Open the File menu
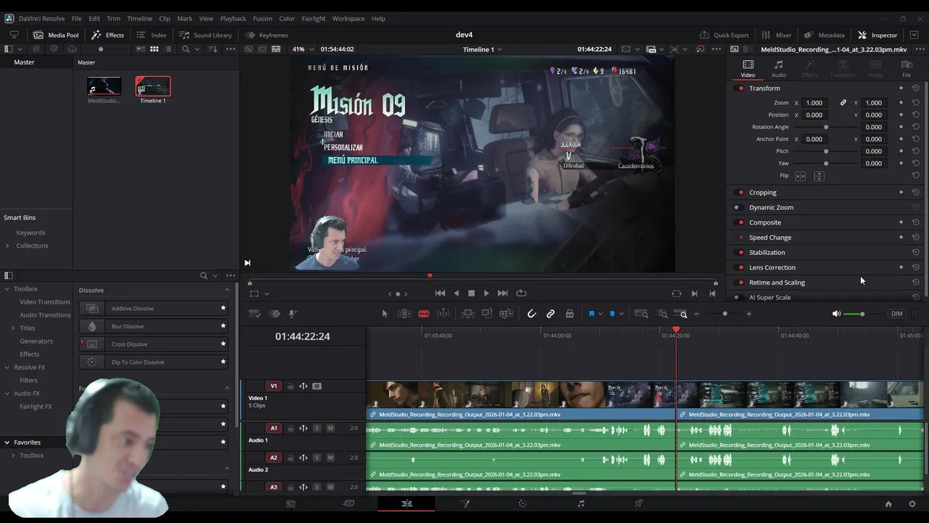Image resolution: width=929 pixels, height=523 pixels. pyautogui.click(x=76, y=18)
